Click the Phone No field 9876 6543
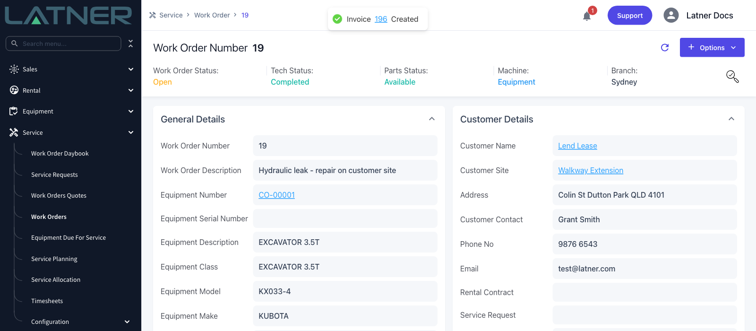 (x=644, y=244)
